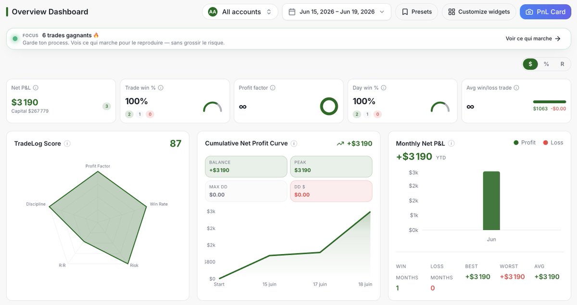Viewport: 577px width, 305px height.
Task: Switch display units to dollars ($)
Action: click(x=530, y=64)
